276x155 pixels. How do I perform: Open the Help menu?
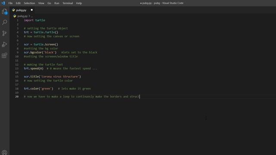pyautogui.click(x=79, y=3)
